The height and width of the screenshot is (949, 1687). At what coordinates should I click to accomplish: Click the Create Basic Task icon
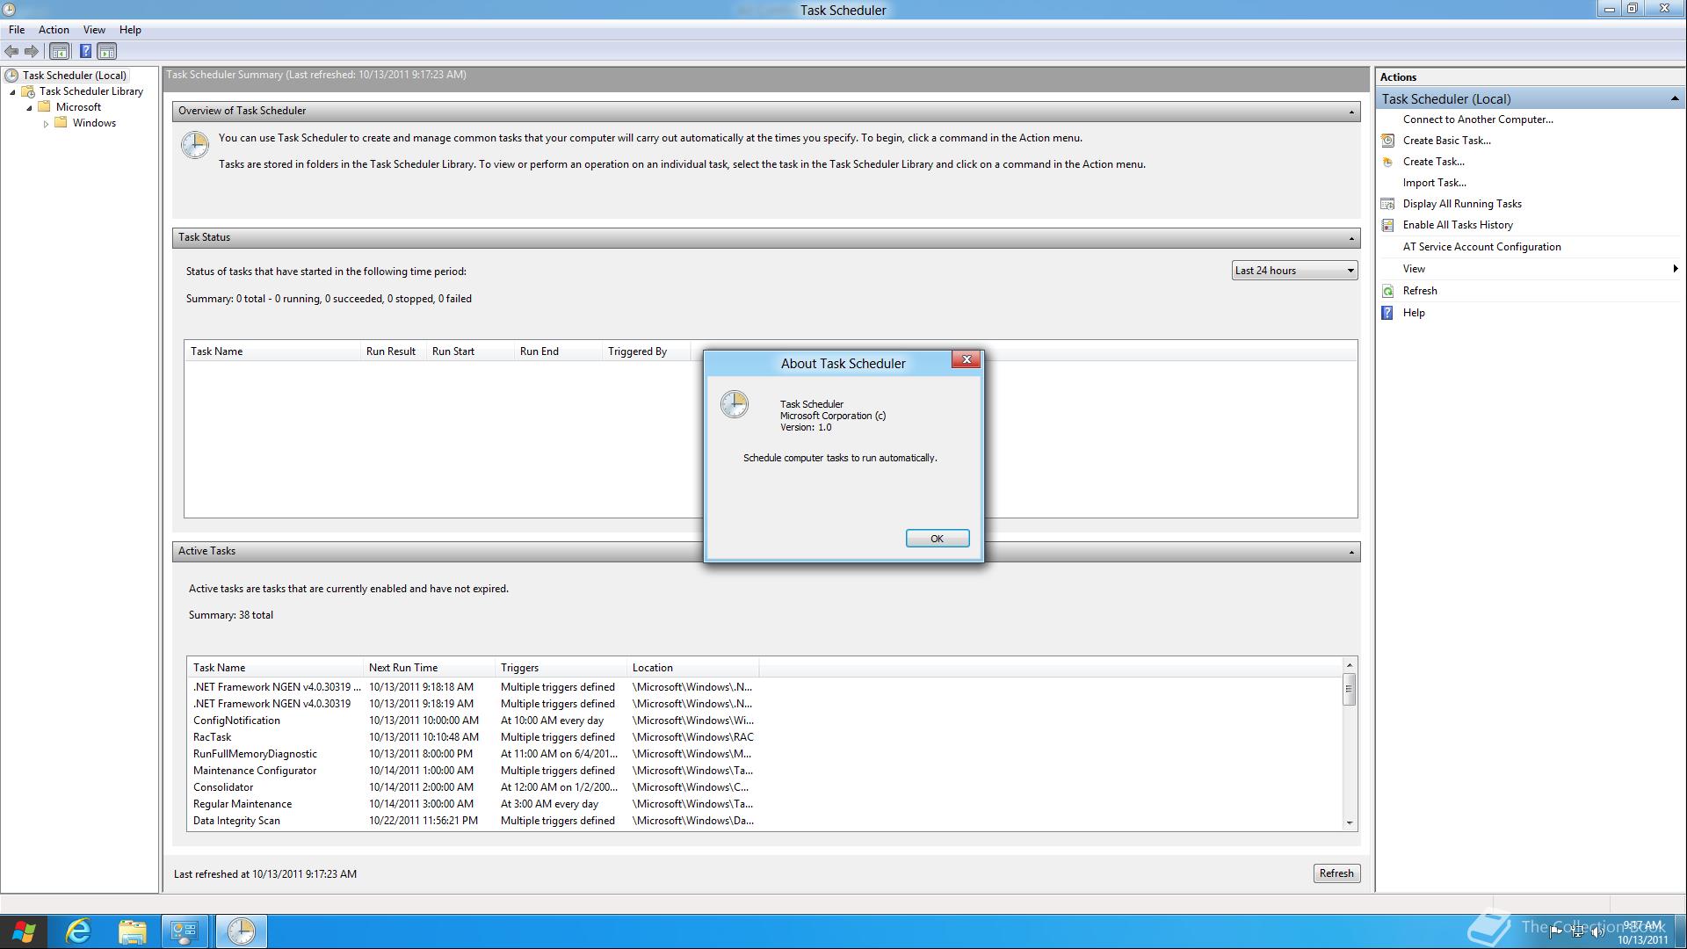click(1387, 141)
